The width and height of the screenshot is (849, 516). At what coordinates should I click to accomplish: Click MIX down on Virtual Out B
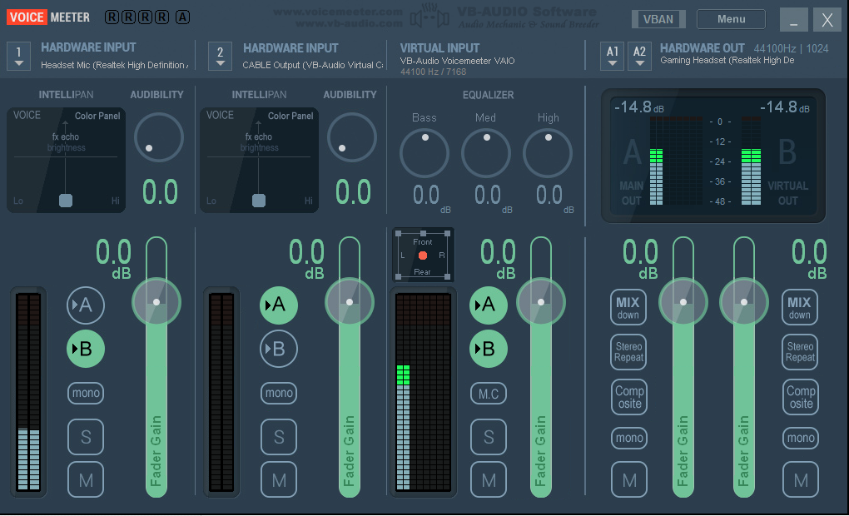(800, 308)
